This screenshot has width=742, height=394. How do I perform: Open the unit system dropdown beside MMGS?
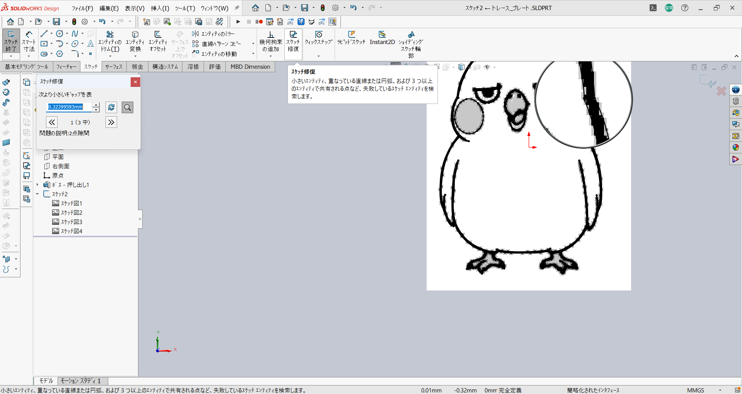(x=720, y=390)
